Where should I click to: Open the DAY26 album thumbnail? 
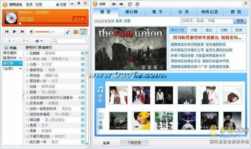209,121
